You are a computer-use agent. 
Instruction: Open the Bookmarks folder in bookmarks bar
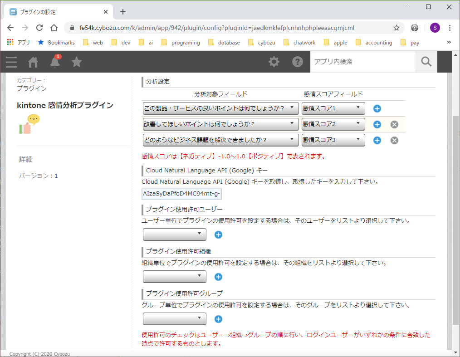pos(56,43)
